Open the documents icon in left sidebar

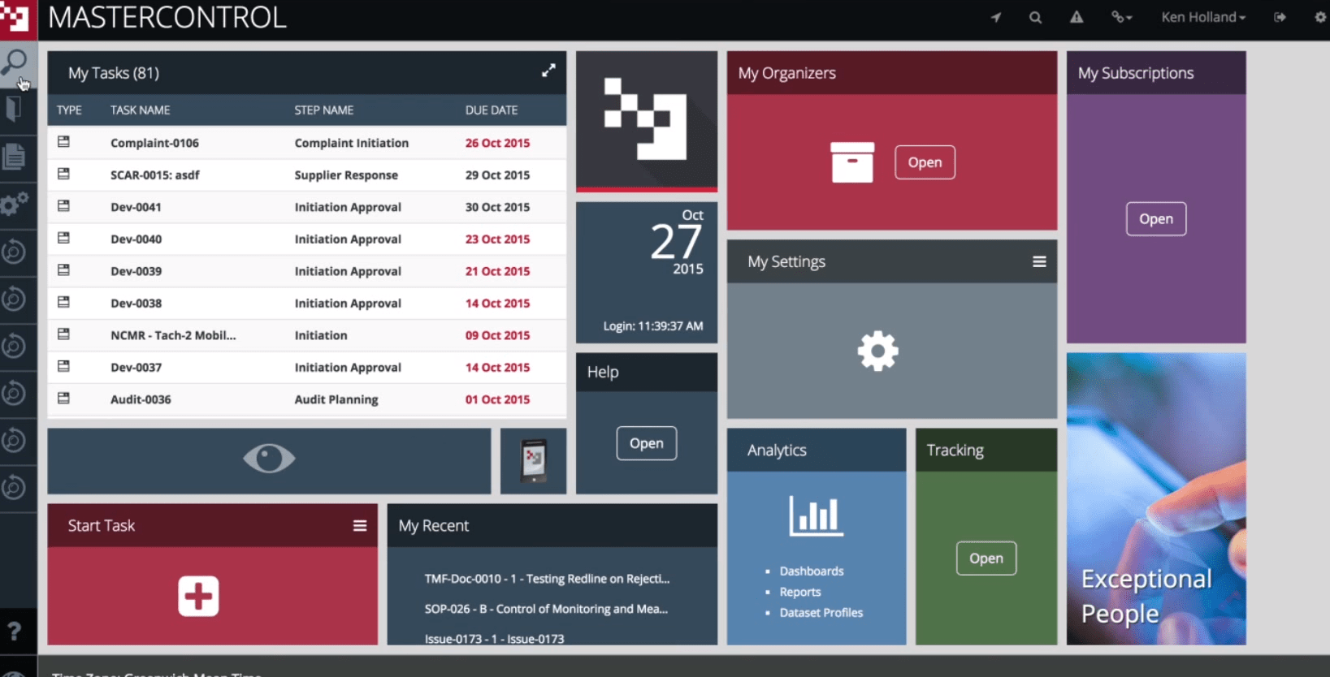click(14, 156)
